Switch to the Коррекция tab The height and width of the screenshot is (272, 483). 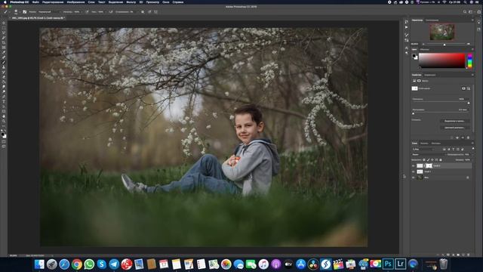click(429, 75)
